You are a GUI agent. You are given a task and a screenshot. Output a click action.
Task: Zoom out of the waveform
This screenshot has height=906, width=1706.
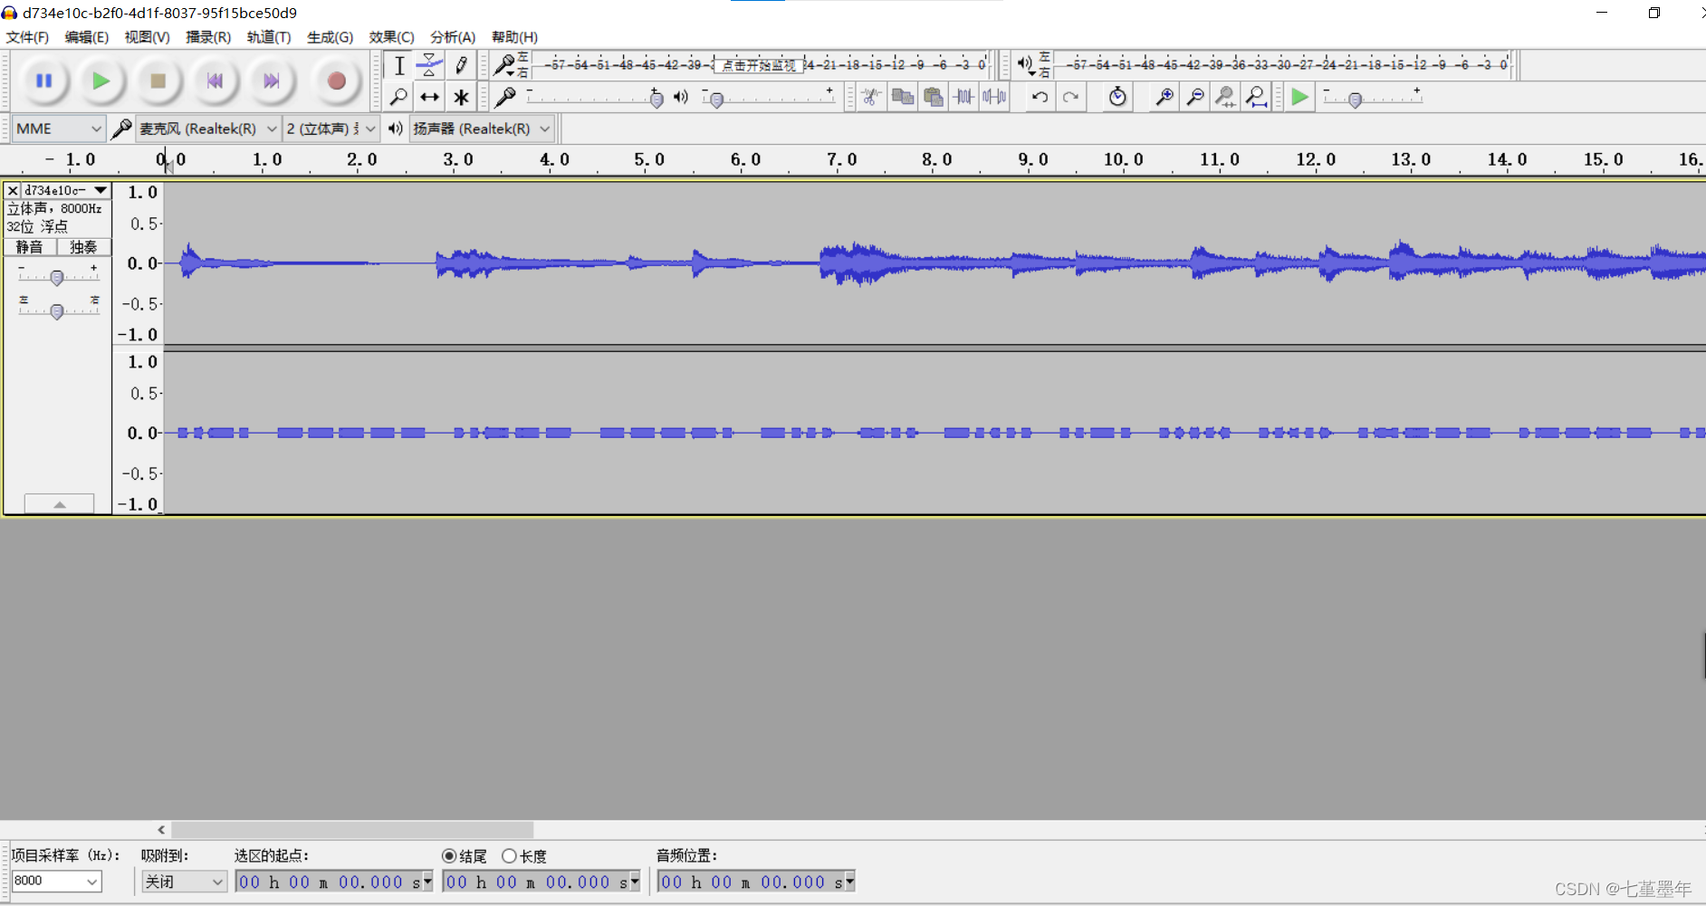(x=1195, y=97)
